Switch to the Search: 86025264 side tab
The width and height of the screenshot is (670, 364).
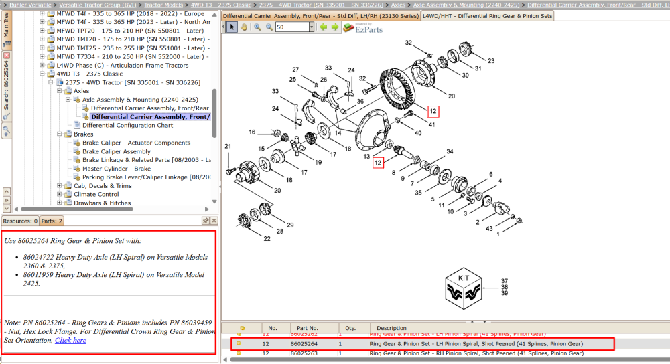pos(7,86)
